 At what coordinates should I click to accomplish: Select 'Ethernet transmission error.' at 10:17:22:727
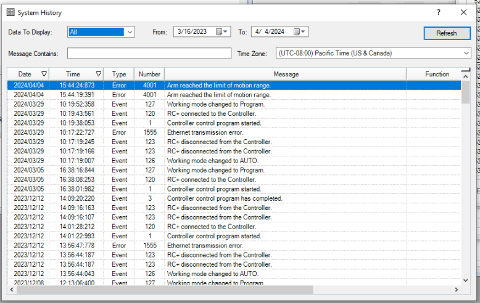234,132
